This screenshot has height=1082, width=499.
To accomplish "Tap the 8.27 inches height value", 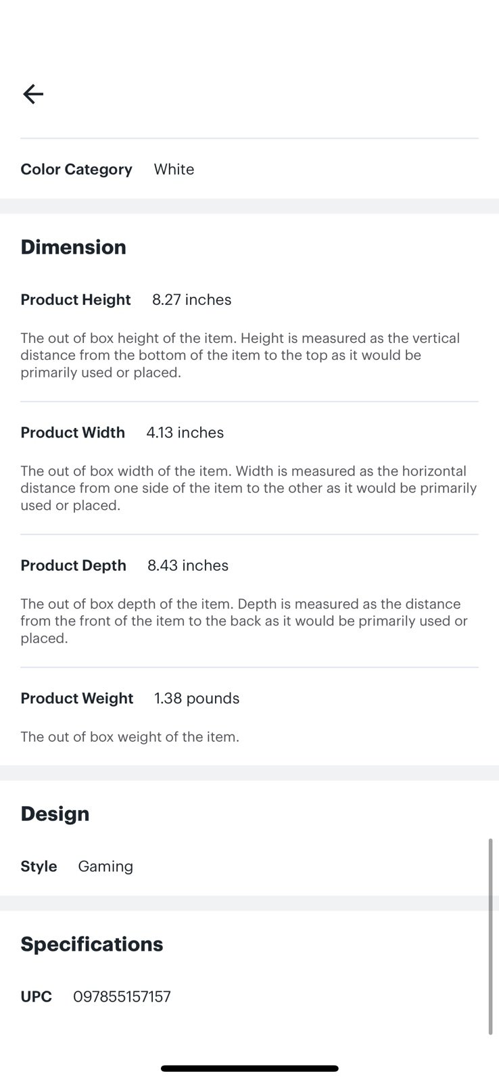I will pos(192,300).
